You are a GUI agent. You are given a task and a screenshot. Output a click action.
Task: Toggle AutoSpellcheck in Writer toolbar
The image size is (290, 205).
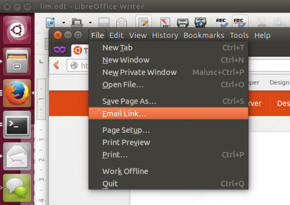point(239,22)
